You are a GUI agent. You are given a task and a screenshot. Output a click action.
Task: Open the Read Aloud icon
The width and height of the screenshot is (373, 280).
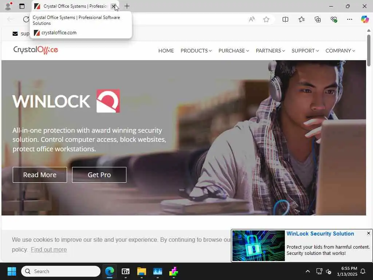[252, 19]
